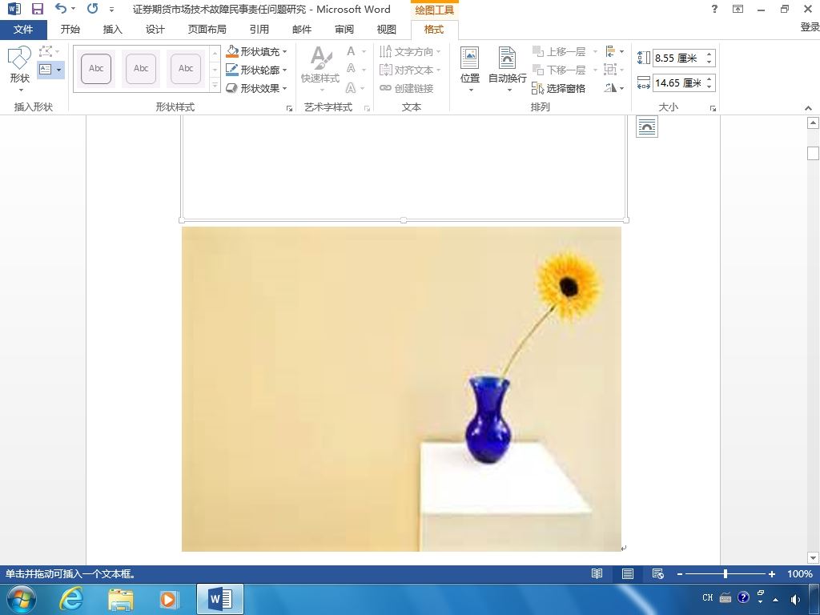820x615 pixels.
Task: Switch to Mailings (邮件) tab
Action: (302, 30)
